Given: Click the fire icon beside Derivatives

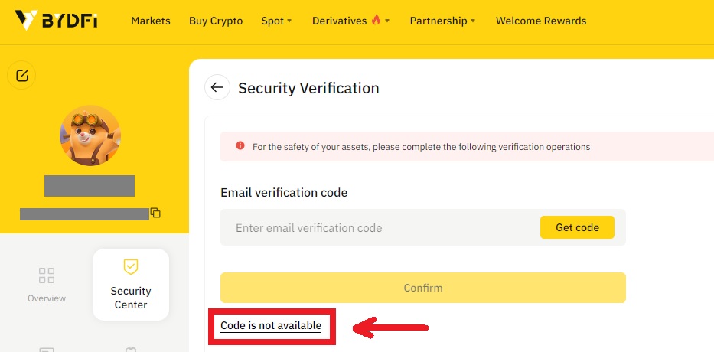Looking at the screenshot, I should pos(376,21).
